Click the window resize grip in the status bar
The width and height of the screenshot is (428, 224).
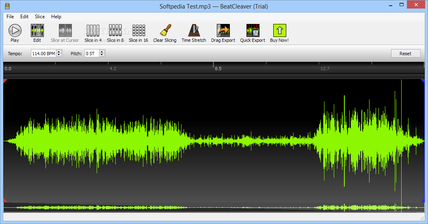coord(422,218)
